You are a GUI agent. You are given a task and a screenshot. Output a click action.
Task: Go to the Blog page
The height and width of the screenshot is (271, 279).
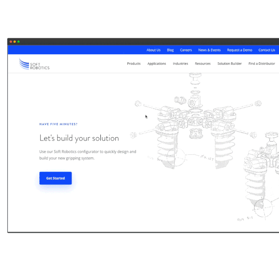(x=170, y=50)
